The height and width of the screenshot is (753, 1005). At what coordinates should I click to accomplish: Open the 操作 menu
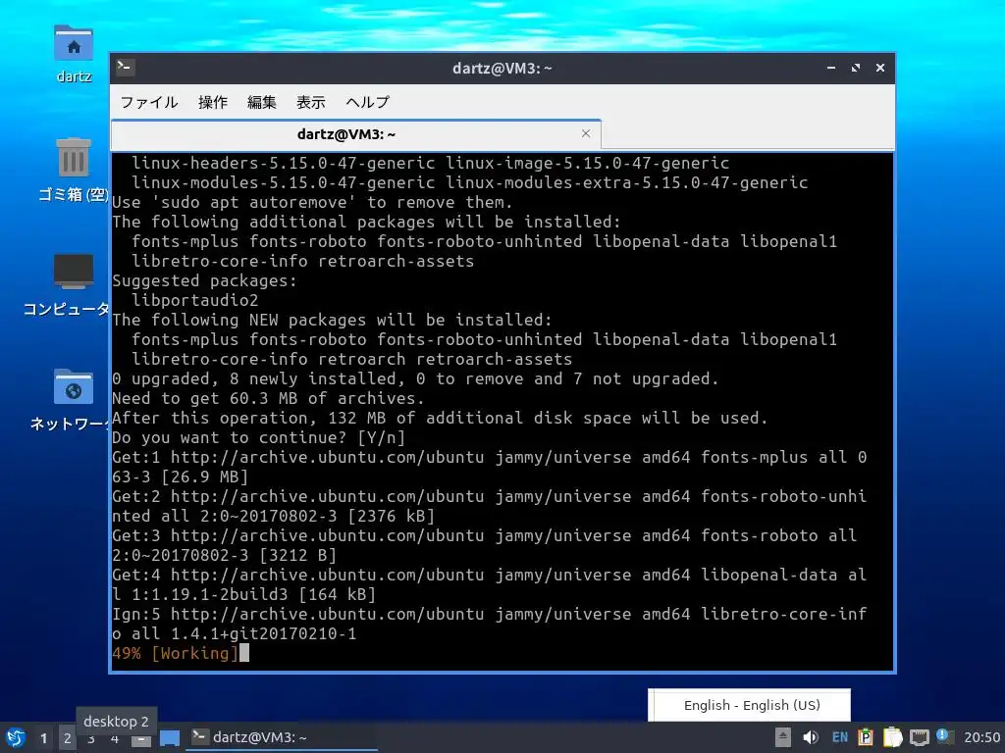(213, 102)
